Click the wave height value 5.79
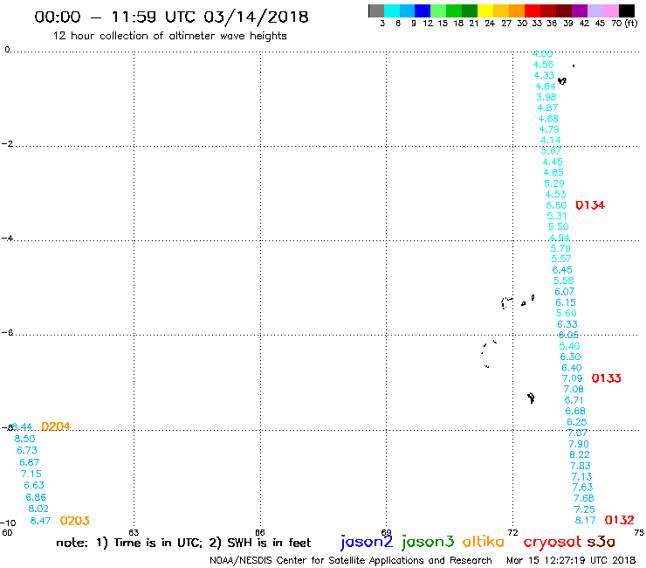Viewport: 646px width, 568px height. [560, 248]
